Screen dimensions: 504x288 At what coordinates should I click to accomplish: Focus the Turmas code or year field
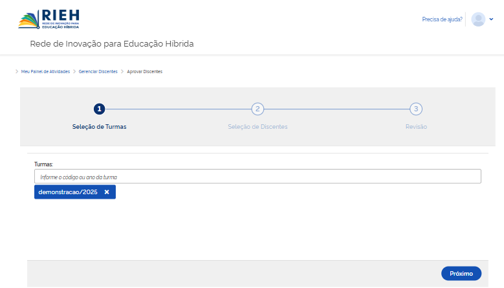tap(257, 177)
